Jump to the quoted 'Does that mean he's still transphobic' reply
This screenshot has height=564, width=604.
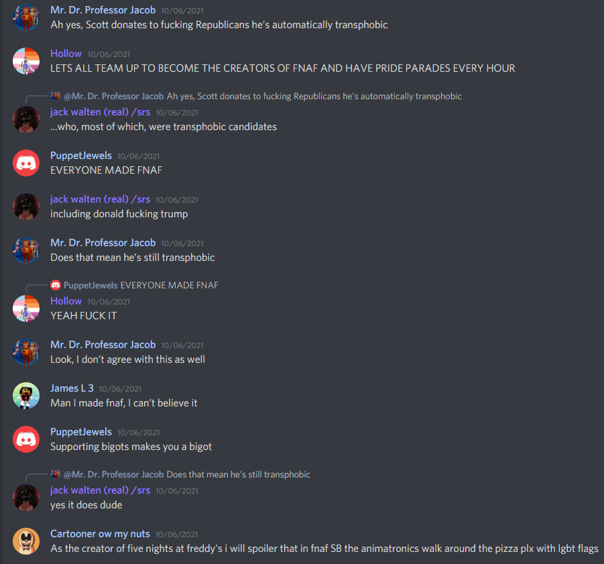[239, 475]
